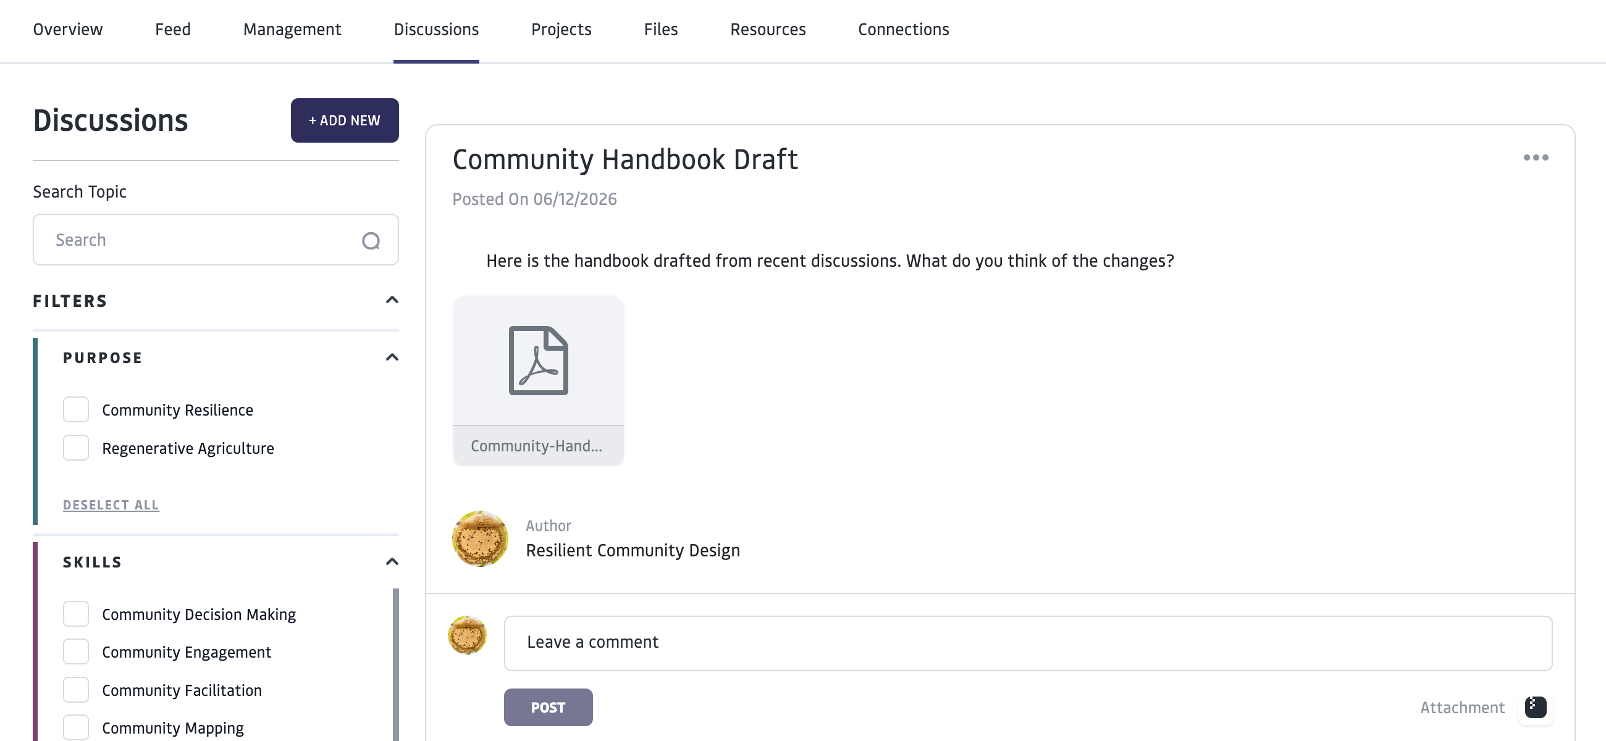This screenshot has width=1606, height=741.
Task: Open the PDF attachment icon
Action: [x=538, y=361]
